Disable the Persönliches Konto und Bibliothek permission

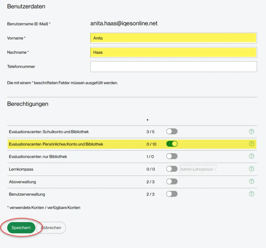[x=172, y=144]
